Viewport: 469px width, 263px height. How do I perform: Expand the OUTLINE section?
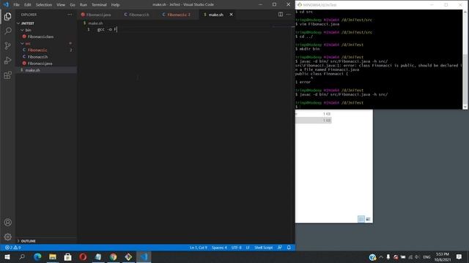tap(28, 241)
